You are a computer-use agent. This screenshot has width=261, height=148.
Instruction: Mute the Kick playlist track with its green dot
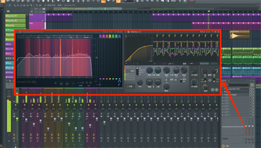point(43,20)
